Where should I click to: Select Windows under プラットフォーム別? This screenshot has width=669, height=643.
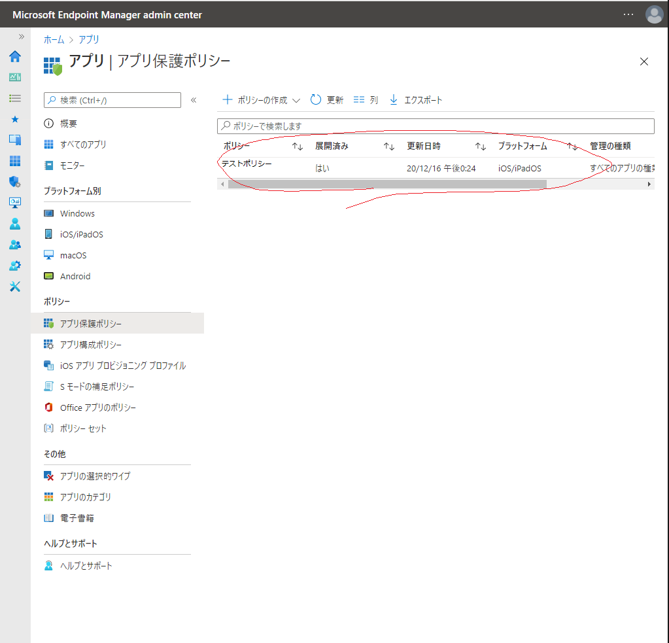click(x=69, y=213)
